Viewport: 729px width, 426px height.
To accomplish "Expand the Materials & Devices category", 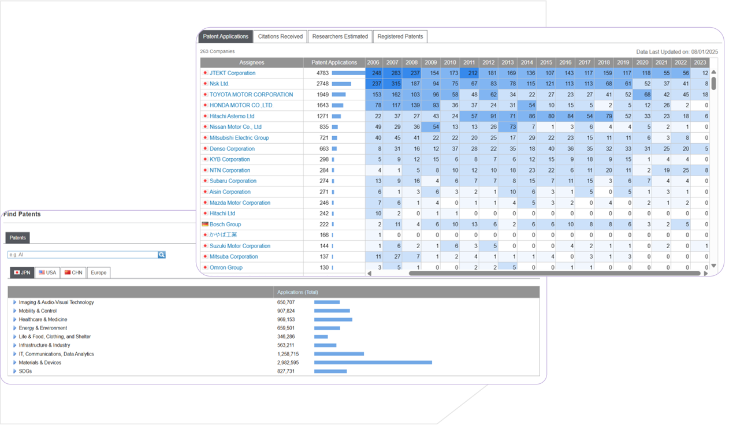I will click(x=15, y=363).
